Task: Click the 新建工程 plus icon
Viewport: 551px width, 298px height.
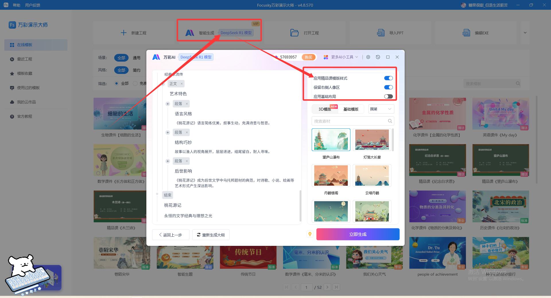Action: point(123,33)
